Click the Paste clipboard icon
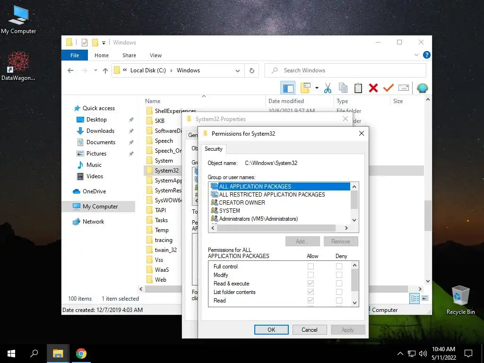This screenshot has width=484, height=363. pyautogui.click(x=358, y=88)
